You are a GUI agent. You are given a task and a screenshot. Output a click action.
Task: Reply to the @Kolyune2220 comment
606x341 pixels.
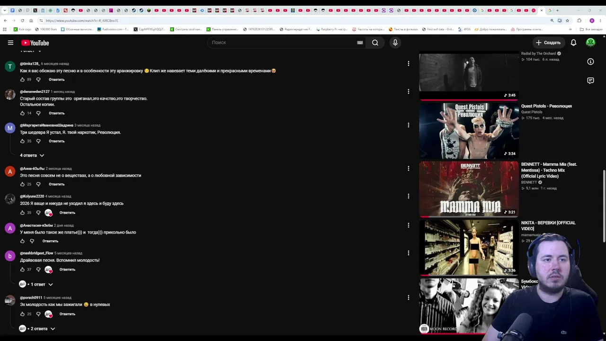click(67, 213)
